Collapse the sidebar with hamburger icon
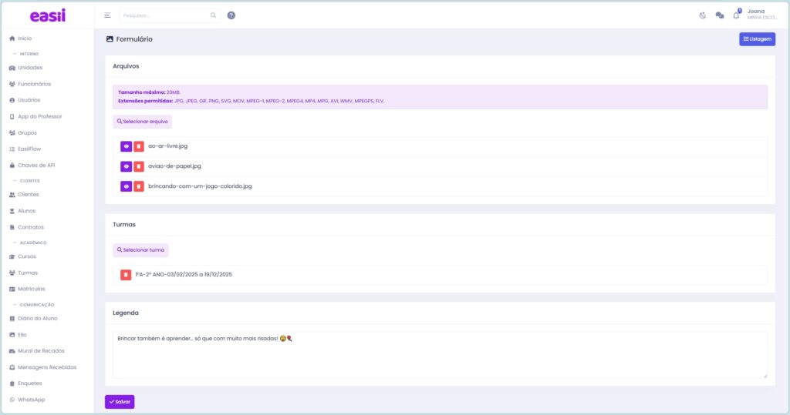The image size is (790, 415). click(x=107, y=15)
